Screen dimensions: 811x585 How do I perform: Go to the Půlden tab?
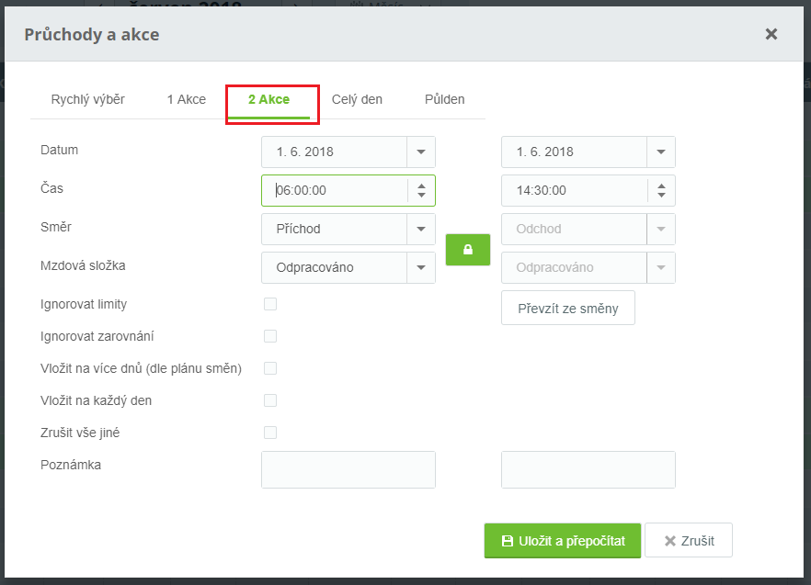tap(445, 99)
